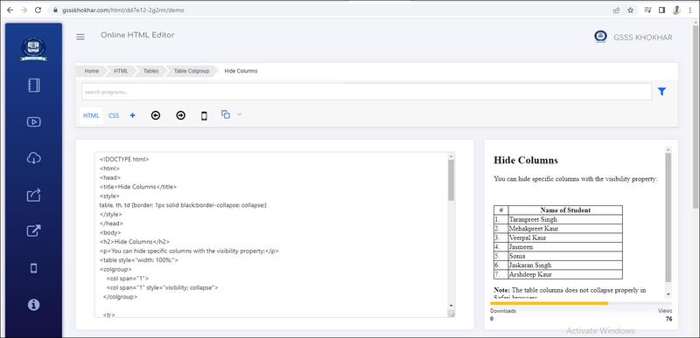This screenshot has height=338, width=700.
Task: Click the Jaskaran Singh table cell
Action: (x=565, y=265)
